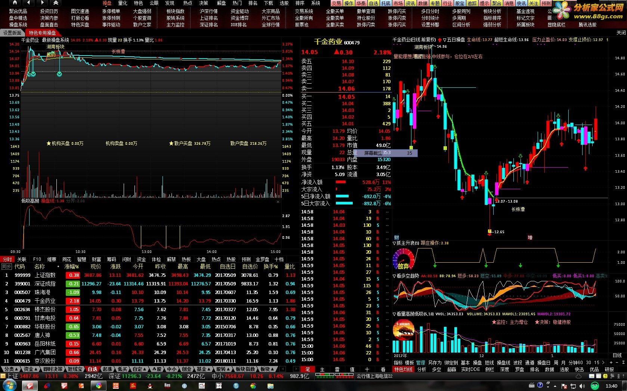Expand the 板块指数 bottom tab dropdown

pyautogui.click(x=246, y=369)
